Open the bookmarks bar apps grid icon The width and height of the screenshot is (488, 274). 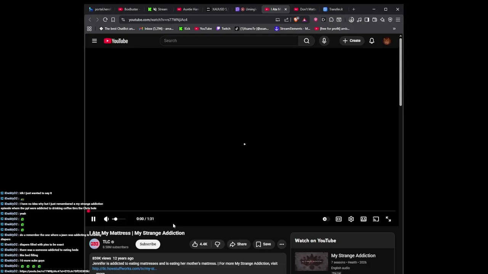click(89, 29)
